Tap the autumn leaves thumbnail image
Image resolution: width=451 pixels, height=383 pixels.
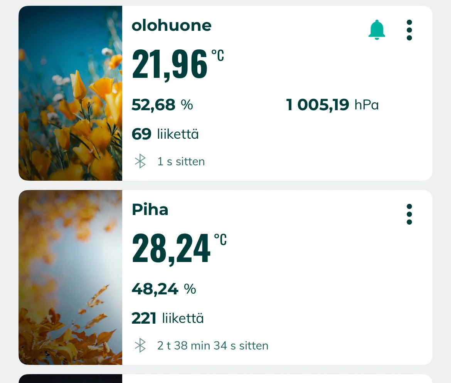[71, 277]
